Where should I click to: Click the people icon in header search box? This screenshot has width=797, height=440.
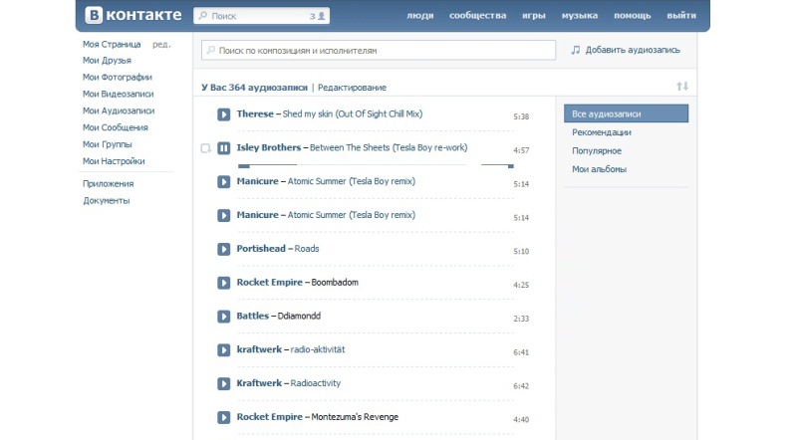[321, 16]
